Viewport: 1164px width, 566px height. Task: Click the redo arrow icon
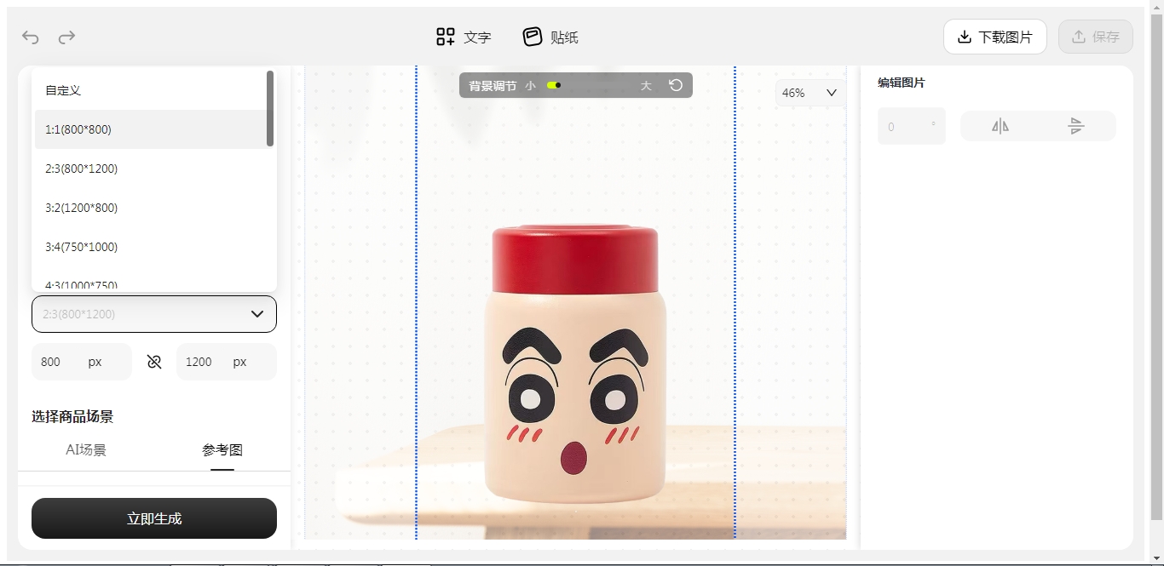pos(66,37)
